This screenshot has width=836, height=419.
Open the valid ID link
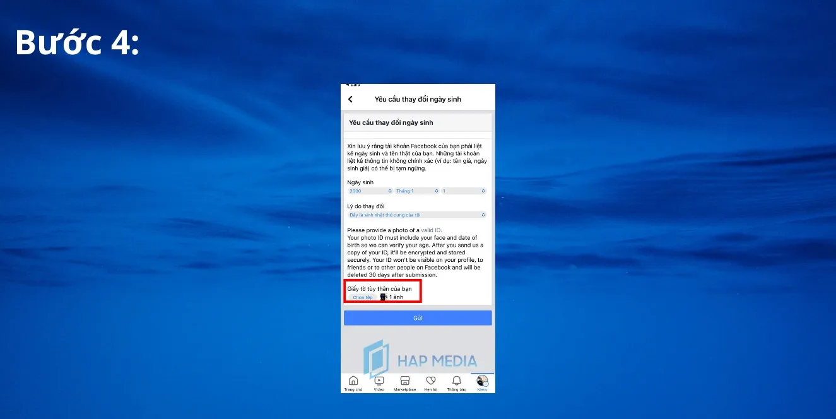click(x=432, y=230)
